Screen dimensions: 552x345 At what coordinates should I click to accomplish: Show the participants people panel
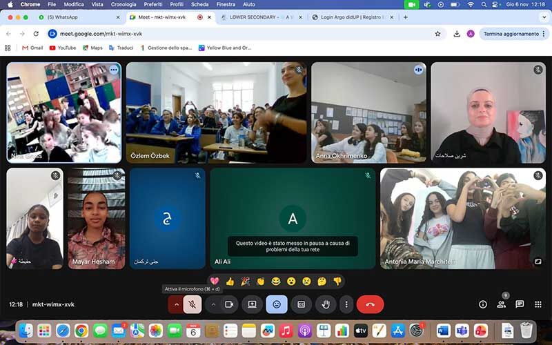(502, 304)
